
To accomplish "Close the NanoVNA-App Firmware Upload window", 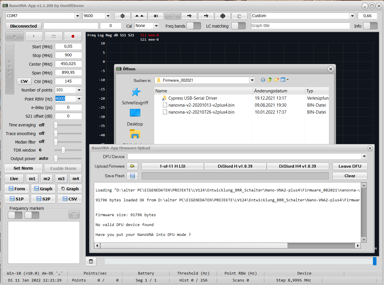I will (x=370, y=148).
